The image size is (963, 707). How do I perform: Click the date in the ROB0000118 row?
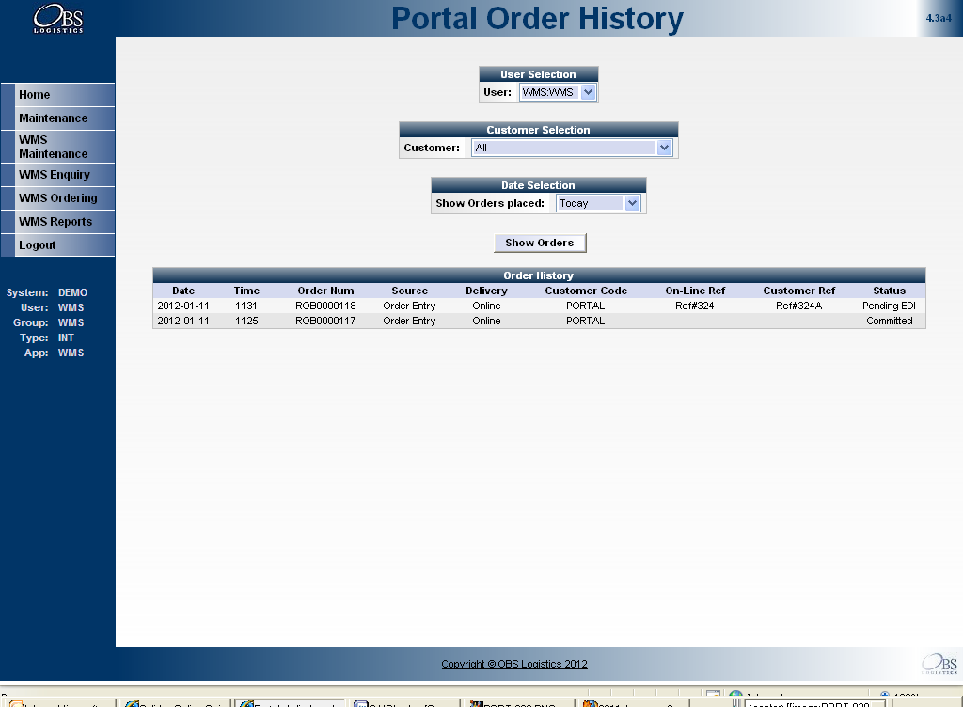pos(183,306)
